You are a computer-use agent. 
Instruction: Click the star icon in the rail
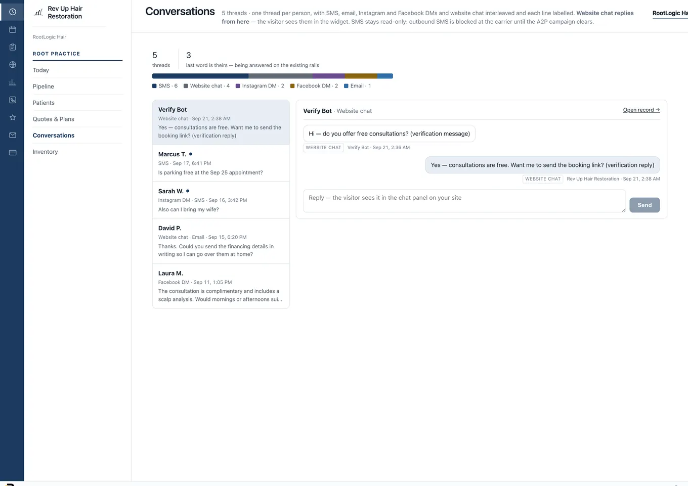[x=13, y=117]
